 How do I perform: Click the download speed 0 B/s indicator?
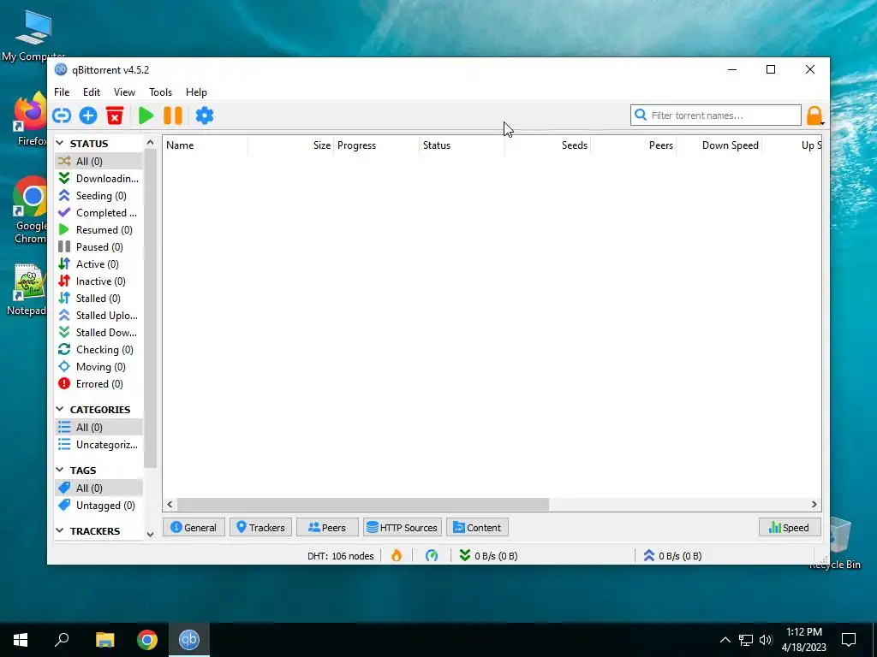pos(488,556)
